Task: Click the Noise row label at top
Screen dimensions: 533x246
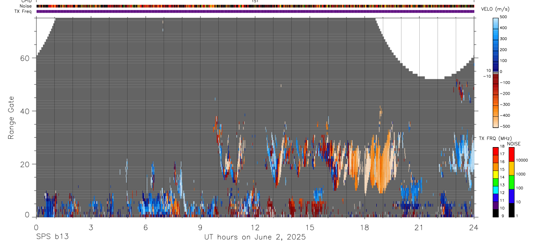Action: tap(26, 6)
